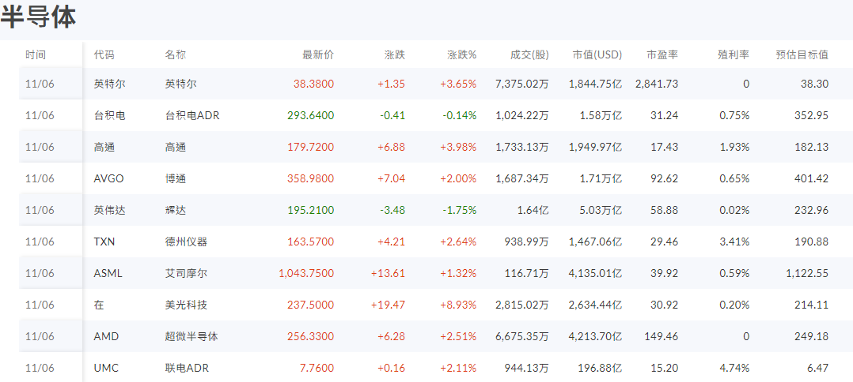Open the 博通 stock name
The height and width of the screenshot is (382, 853).
point(176,178)
